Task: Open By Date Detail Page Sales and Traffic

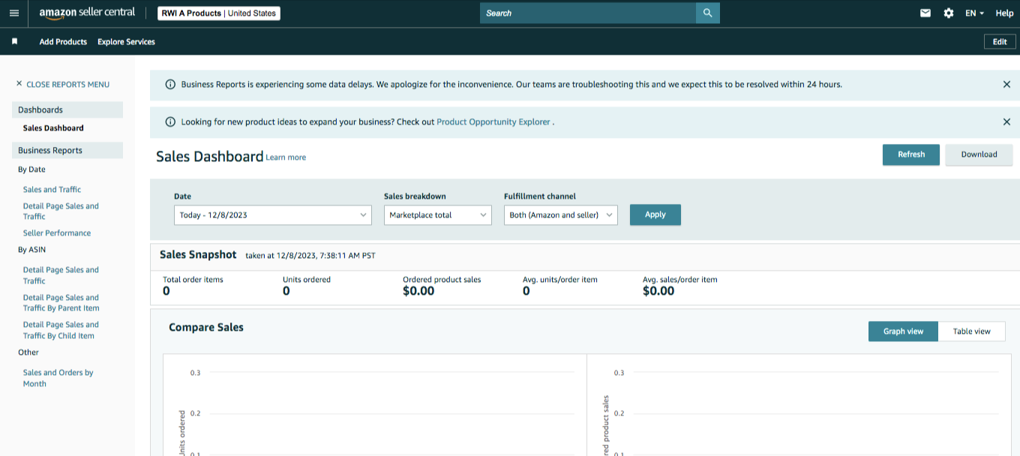Action: point(61,211)
